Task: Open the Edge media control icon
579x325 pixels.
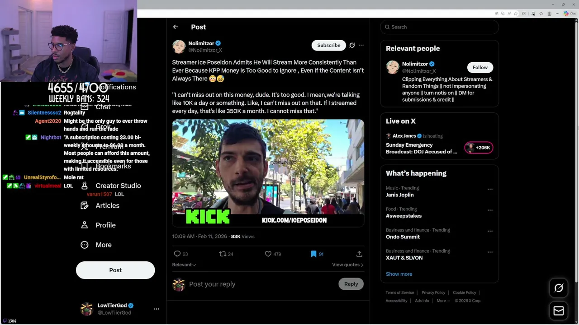Action: pyautogui.click(x=533, y=14)
